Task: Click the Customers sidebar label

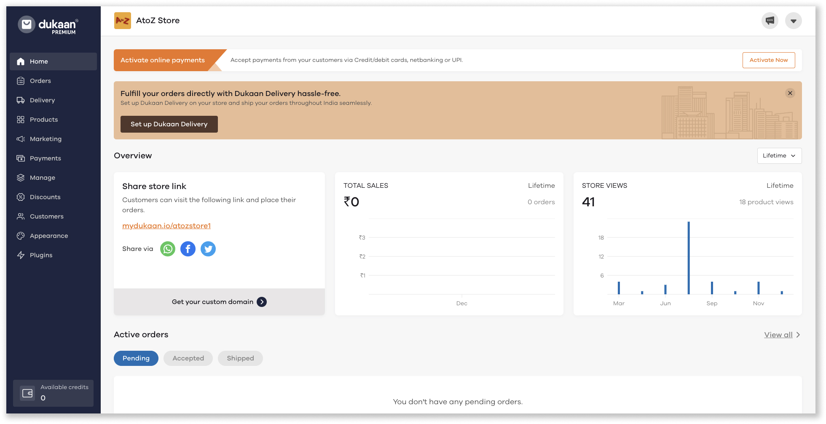Action: point(47,216)
